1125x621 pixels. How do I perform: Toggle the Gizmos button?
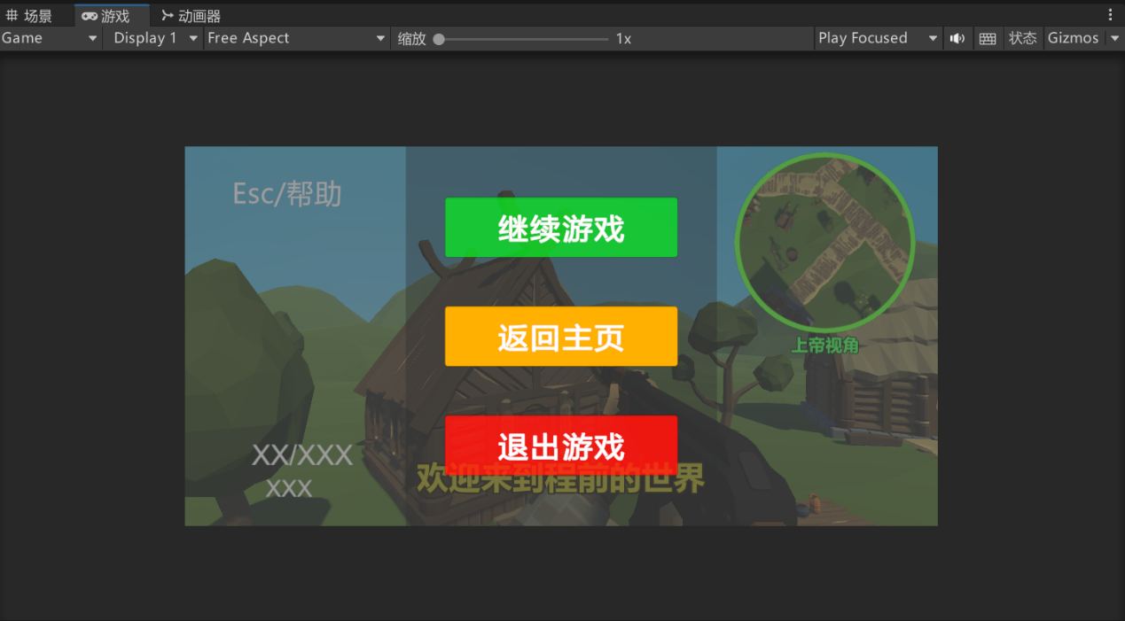[1074, 38]
